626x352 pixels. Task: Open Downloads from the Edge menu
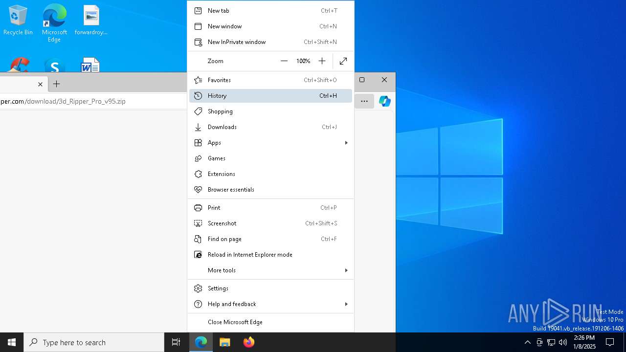coord(270,127)
